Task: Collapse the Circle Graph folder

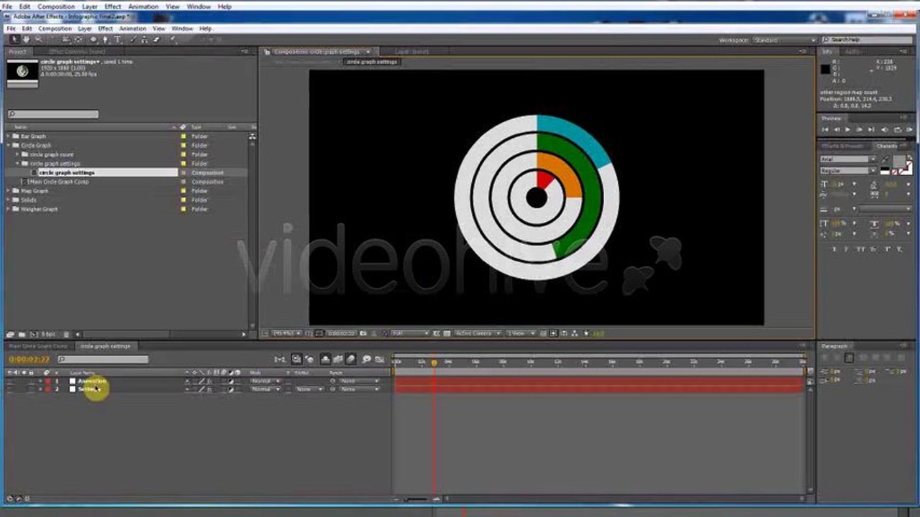Action: [9, 145]
